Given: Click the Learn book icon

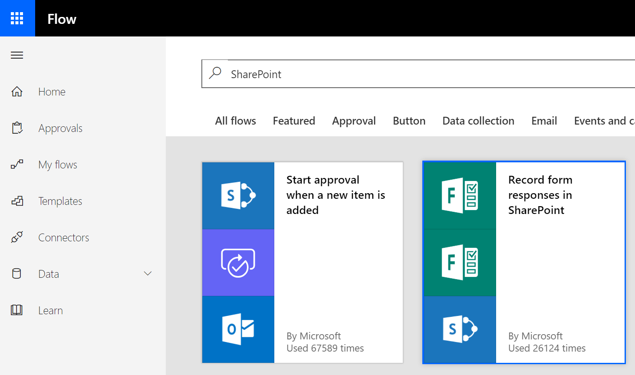Looking at the screenshot, I should [17, 310].
